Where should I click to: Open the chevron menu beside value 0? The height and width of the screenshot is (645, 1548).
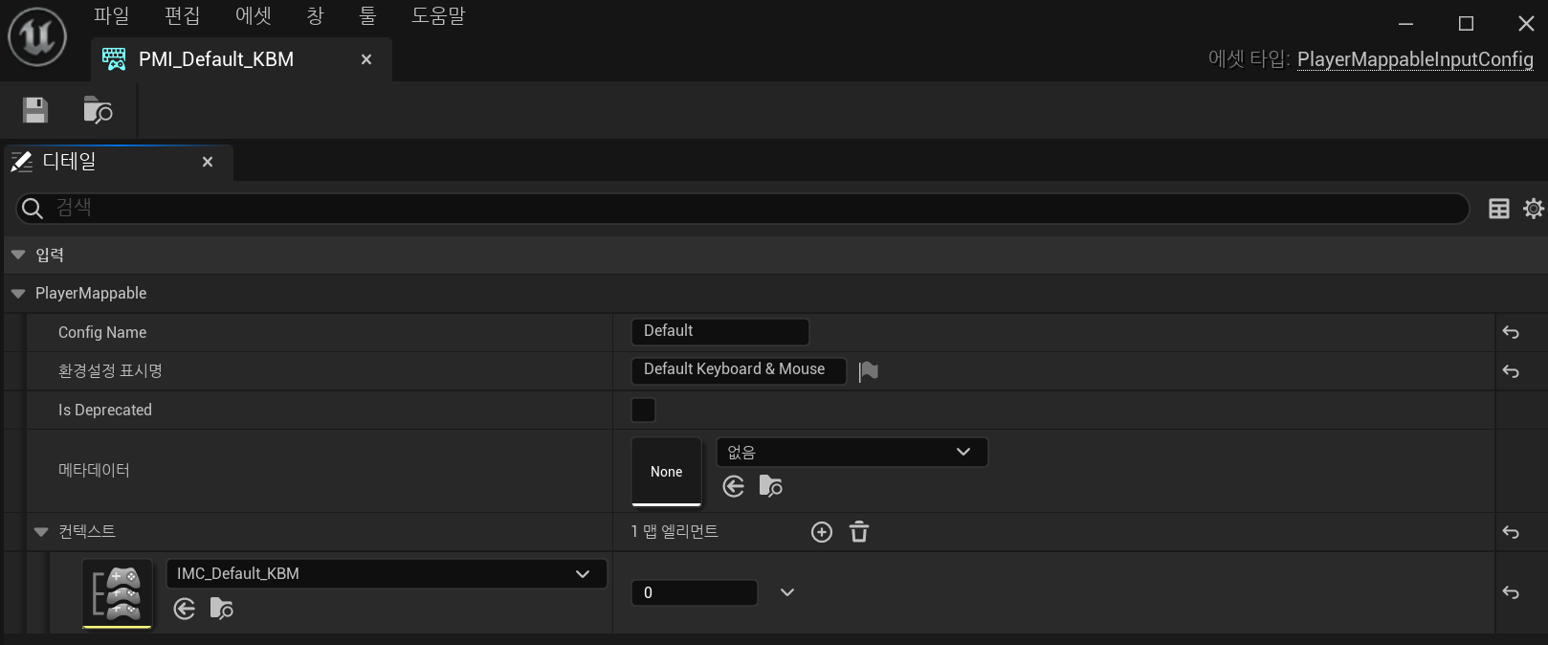pos(787,592)
